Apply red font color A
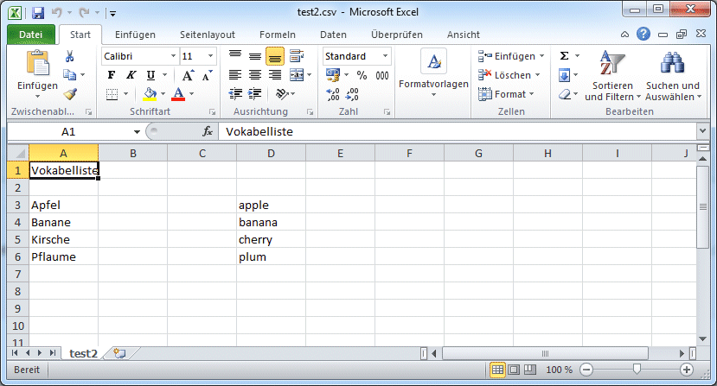This screenshot has width=717, height=386. click(178, 94)
